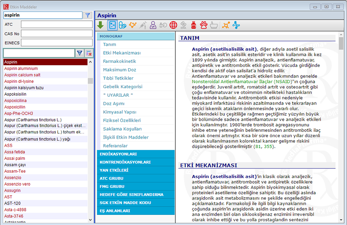
Task: Click the EMA pills icon
Action: 183,25
